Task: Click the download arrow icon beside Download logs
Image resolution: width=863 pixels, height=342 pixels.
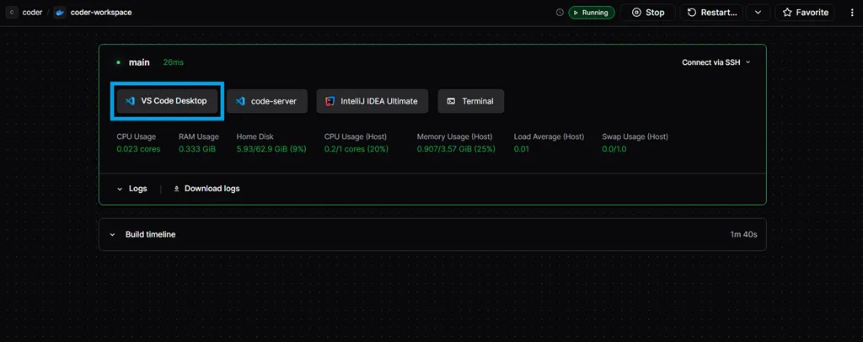Action: [x=177, y=189]
